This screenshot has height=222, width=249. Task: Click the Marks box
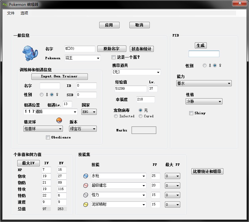(x=144, y=130)
